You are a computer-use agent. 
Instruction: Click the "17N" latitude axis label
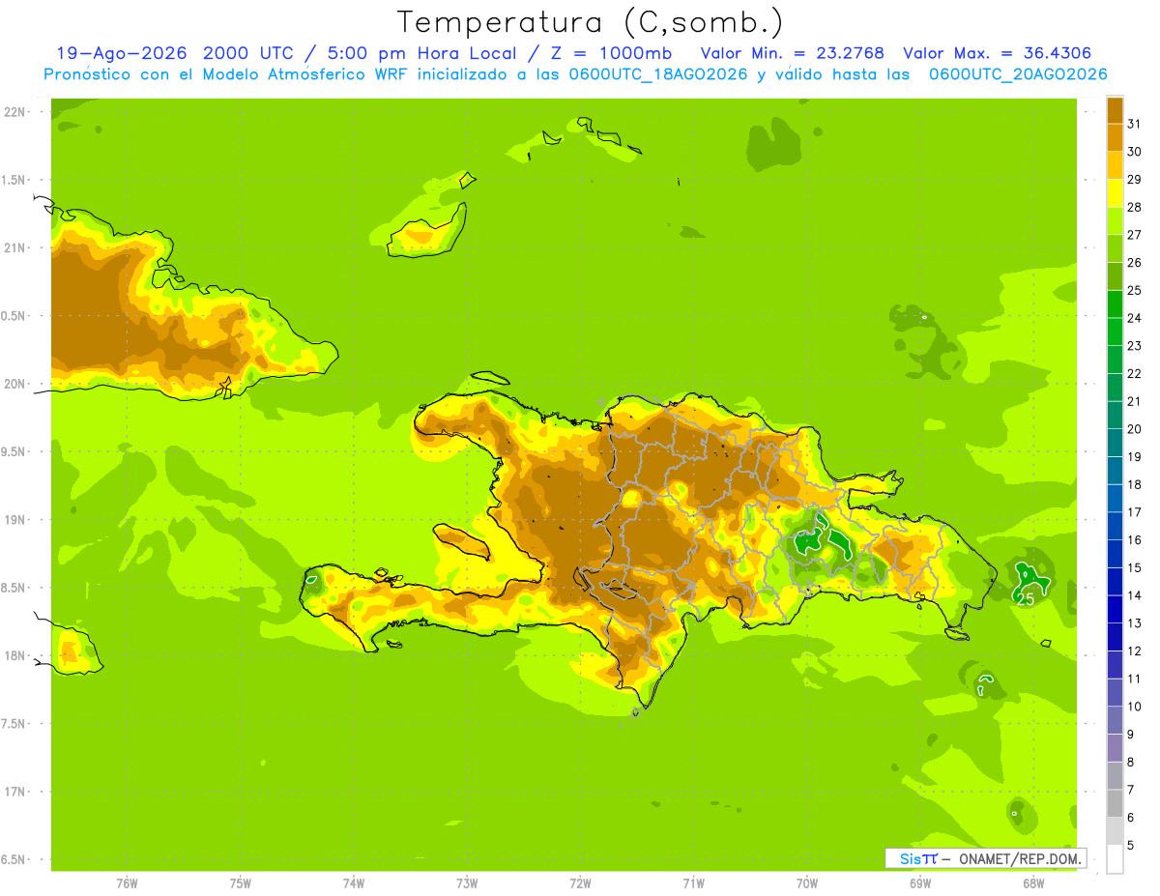tap(14, 792)
